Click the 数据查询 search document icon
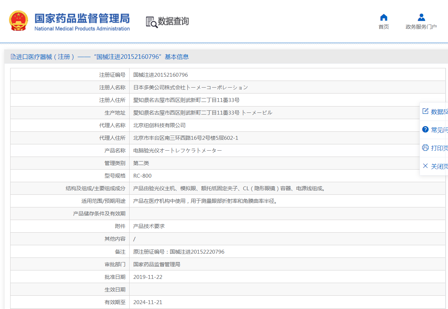Image resolution: width=448 pixels, height=309 pixels. 152,22
